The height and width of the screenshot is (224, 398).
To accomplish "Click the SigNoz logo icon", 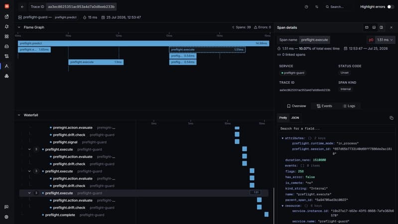I will coord(7,6).
